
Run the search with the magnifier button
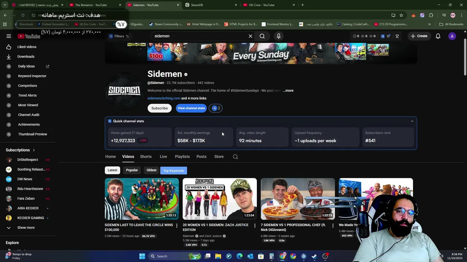pos(262,36)
